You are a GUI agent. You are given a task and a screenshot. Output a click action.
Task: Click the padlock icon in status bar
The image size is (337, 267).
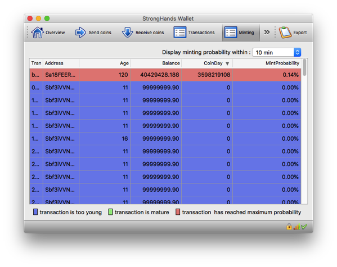(x=289, y=227)
